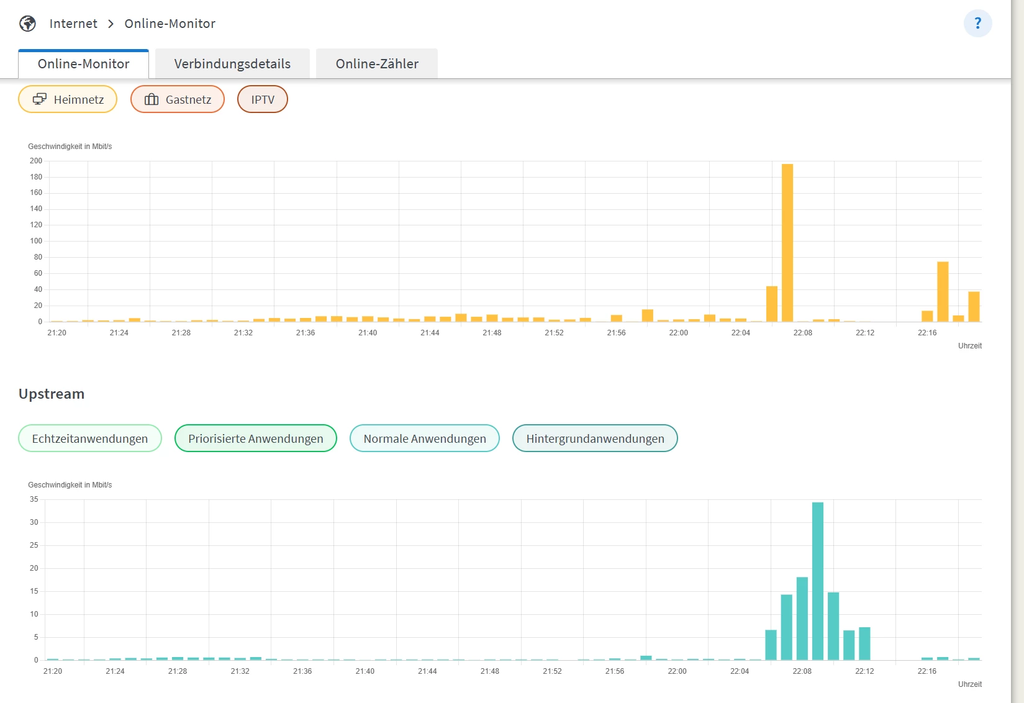Toggle the IPTV filter
1024x703 pixels.
pos(263,99)
